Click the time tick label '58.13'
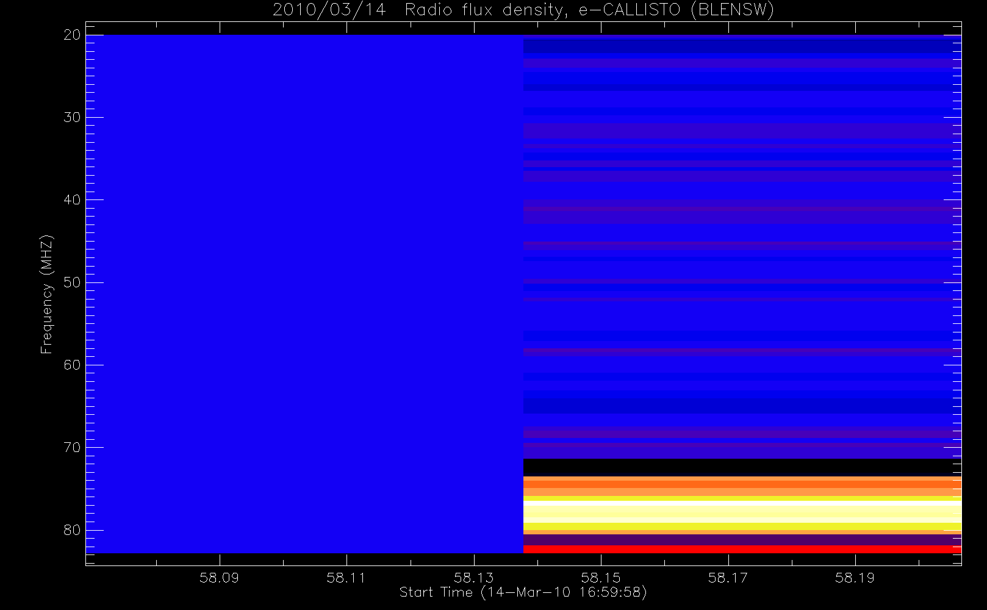The width and height of the screenshot is (987, 610). click(x=474, y=577)
